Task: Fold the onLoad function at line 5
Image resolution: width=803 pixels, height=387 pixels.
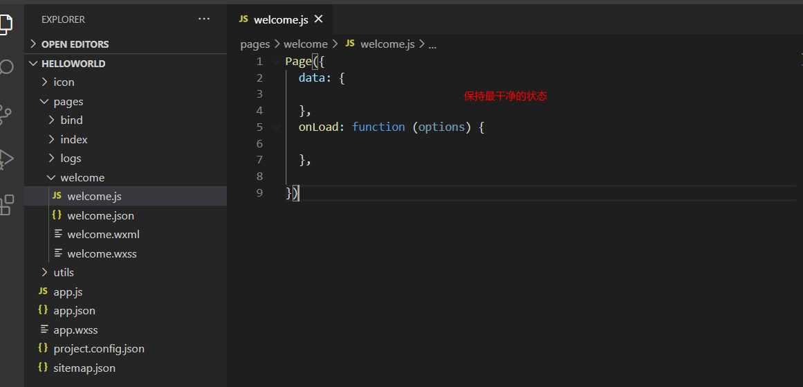Action: tap(276, 127)
